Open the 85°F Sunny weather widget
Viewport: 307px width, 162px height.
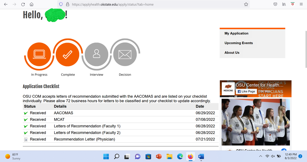pos(13,156)
